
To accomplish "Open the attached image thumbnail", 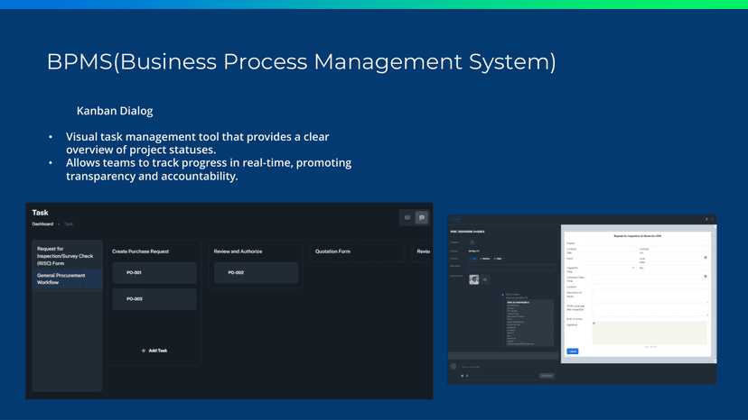I will click(x=473, y=279).
